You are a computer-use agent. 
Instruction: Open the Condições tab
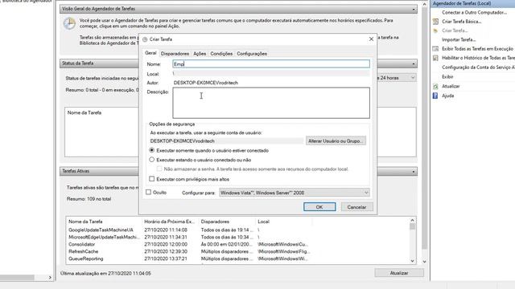(221, 54)
